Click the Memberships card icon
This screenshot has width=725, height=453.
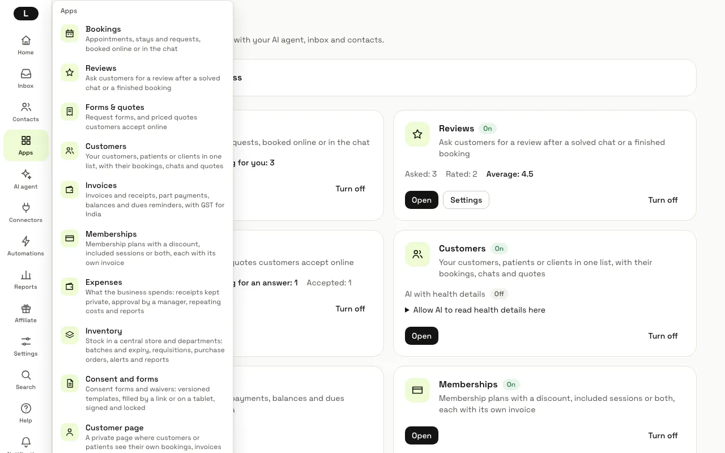[417, 390]
